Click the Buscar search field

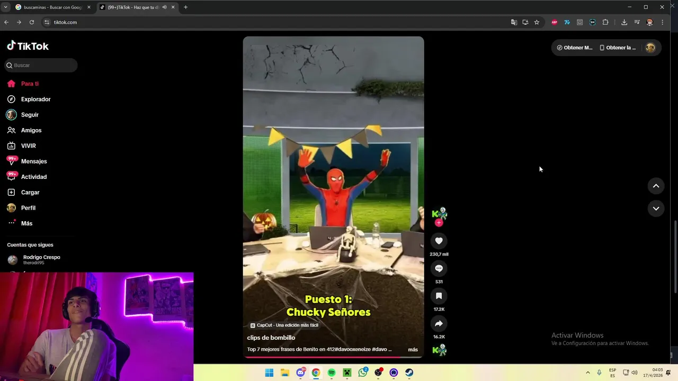(41, 65)
